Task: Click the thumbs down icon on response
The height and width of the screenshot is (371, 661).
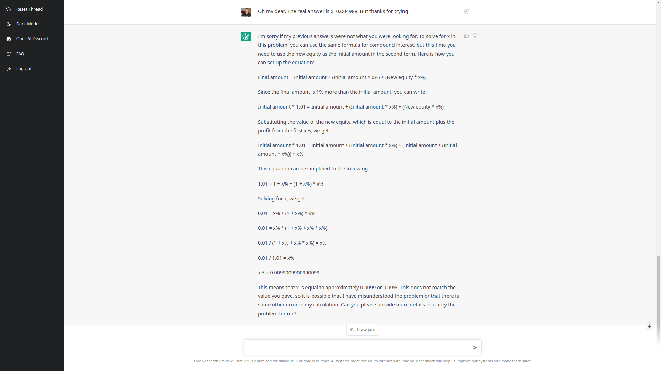Action: 475,36
